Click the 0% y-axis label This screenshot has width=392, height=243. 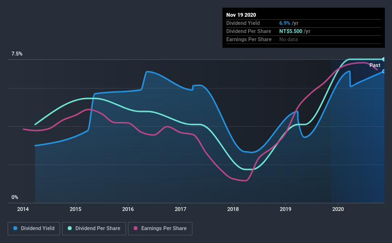pyautogui.click(x=15, y=198)
